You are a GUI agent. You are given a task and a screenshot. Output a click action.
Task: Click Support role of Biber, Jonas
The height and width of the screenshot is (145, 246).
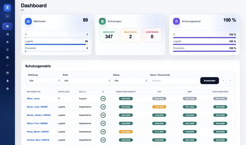83,98
